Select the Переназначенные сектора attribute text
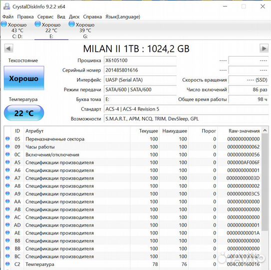 tap(55, 139)
